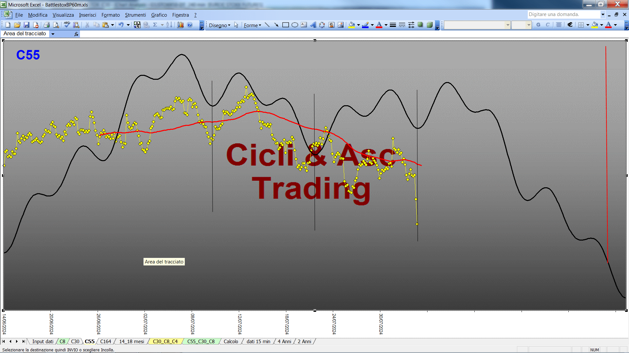Screen dimensions: 629x353
Task: Switch to the C164 sheet tab
Action: pos(105,341)
